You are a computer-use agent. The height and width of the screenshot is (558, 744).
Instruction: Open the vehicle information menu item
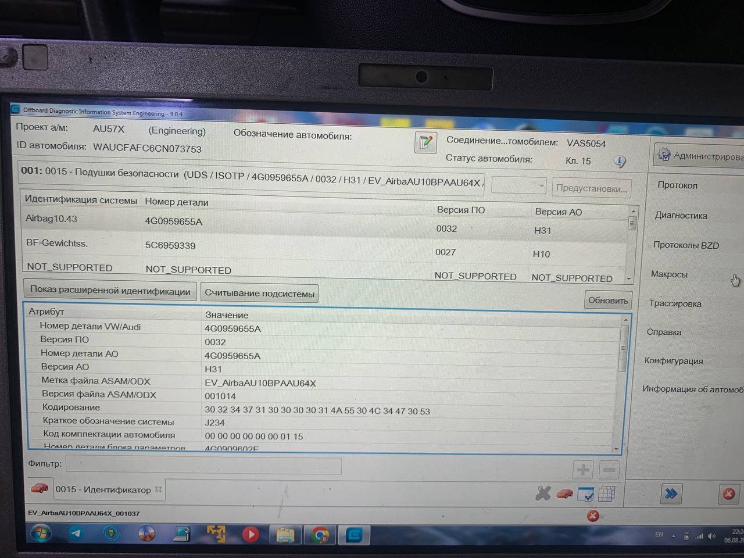coord(693,389)
